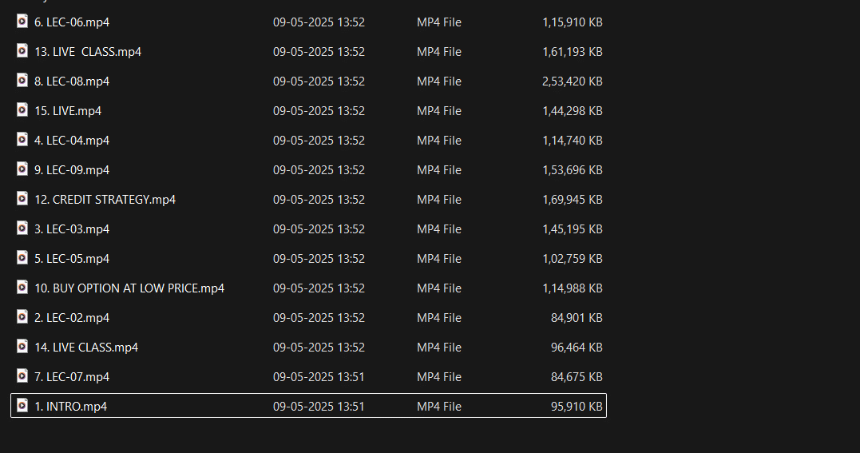Click the icon beside 14. LIVE CLASS.mp4
The image size is (860, 453).
tap(22, 347)
